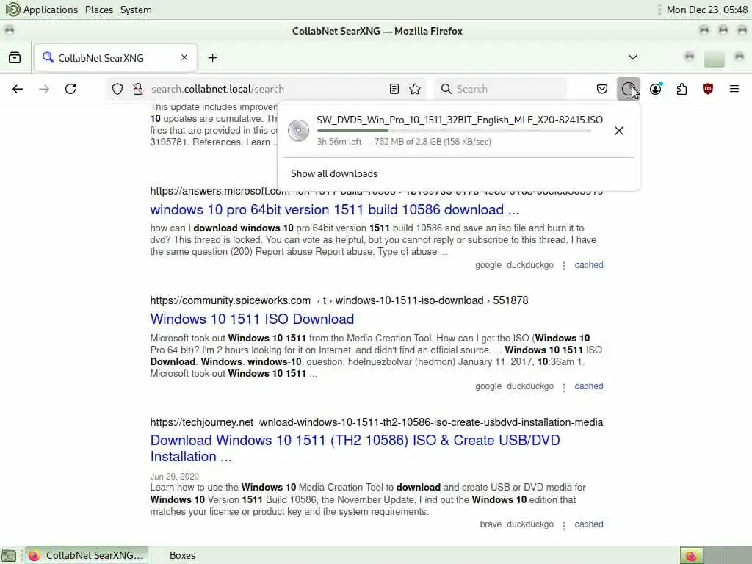Image resolution: width=752 pixels, height=564 pixels.
Task: Open the Firefox hamburger menu
Action: (734, 89)
